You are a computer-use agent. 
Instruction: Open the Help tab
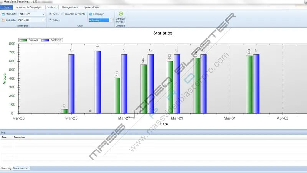(6, 7)
